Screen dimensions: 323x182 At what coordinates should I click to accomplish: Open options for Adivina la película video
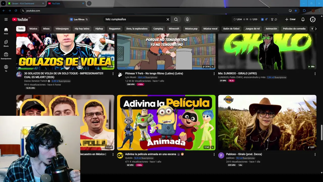[x=214, y=154]
